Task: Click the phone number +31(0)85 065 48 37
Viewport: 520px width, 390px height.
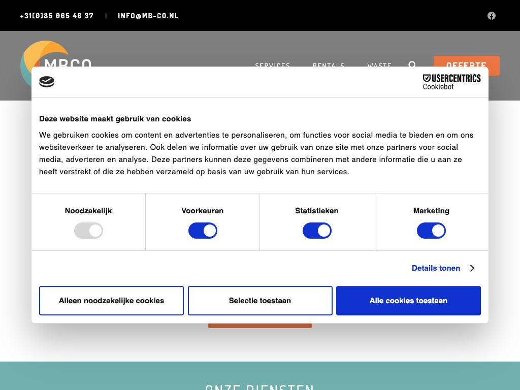Action: (57, 16)
